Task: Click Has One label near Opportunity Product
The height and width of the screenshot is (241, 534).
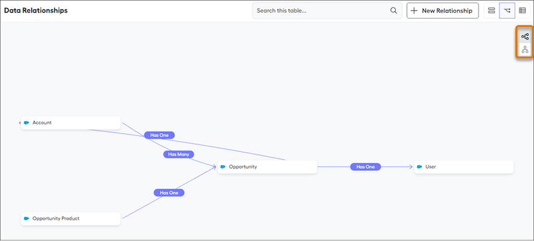Action: point(169,193)
